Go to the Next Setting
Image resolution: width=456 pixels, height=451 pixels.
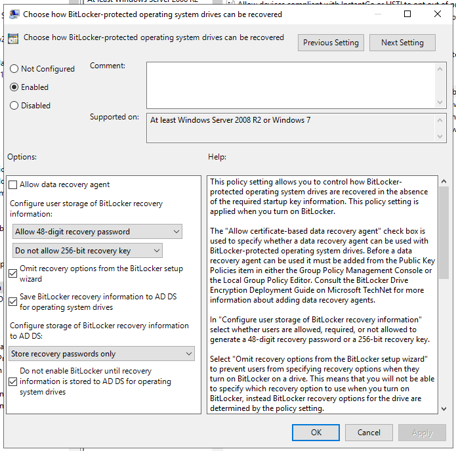402,43
